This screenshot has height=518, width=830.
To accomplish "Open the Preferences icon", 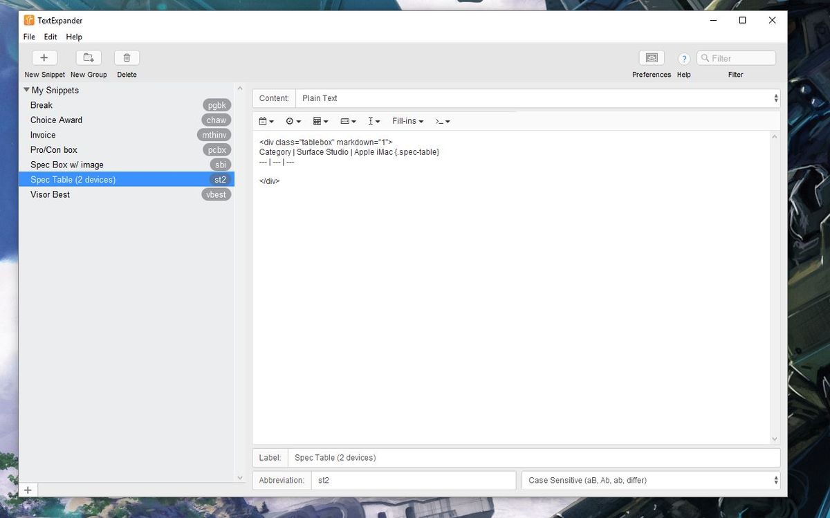I will 651,57.
